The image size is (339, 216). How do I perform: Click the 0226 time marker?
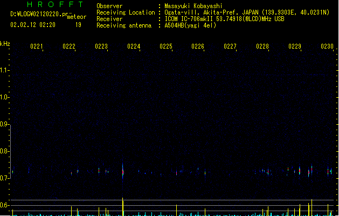point(198,46)
